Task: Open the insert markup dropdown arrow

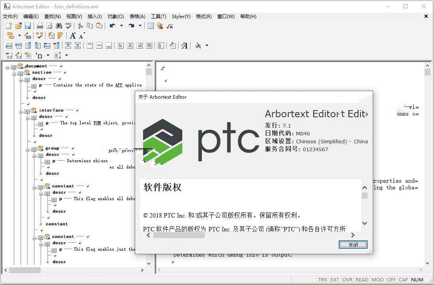Action: (19, 36)
